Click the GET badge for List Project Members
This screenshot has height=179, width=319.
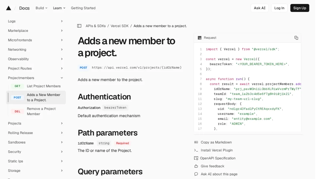tap(18, 86)
